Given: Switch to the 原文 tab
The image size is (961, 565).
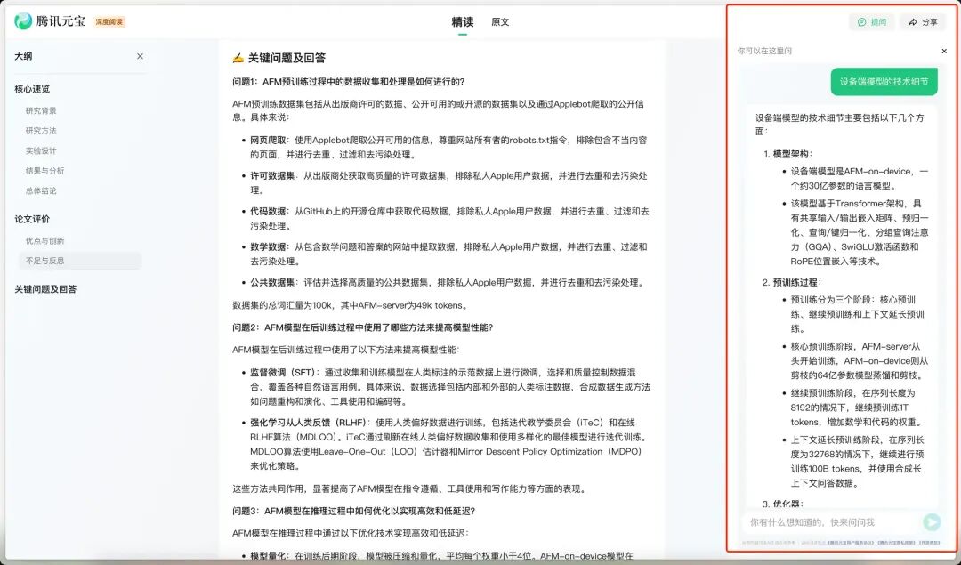Looking at the screenshot, I should [500, 22].
